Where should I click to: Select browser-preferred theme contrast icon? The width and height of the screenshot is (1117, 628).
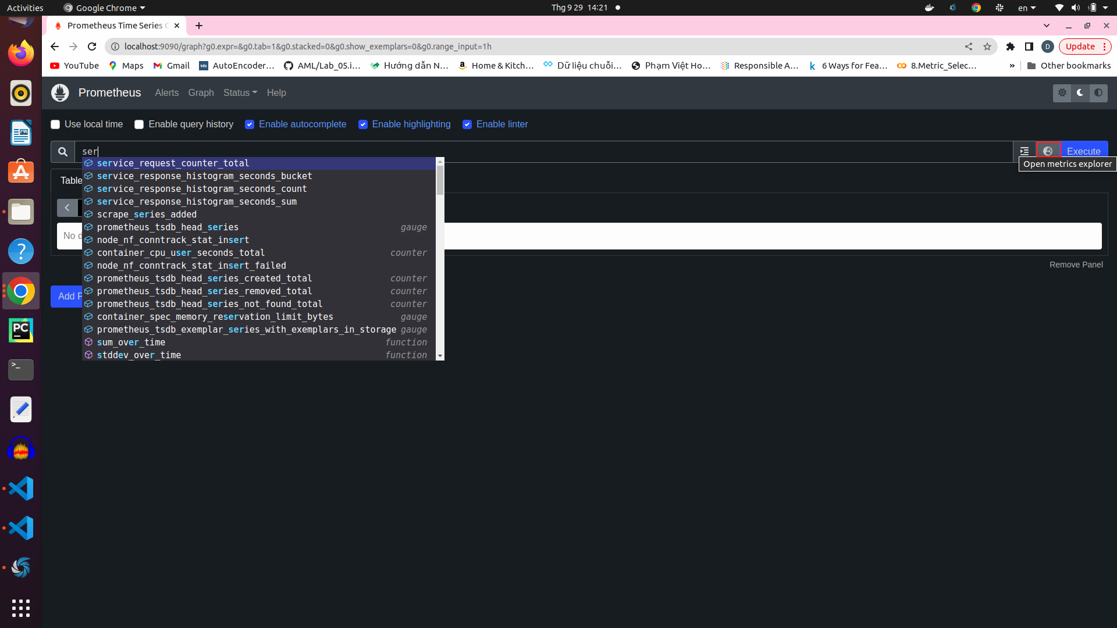(1098, 93)
